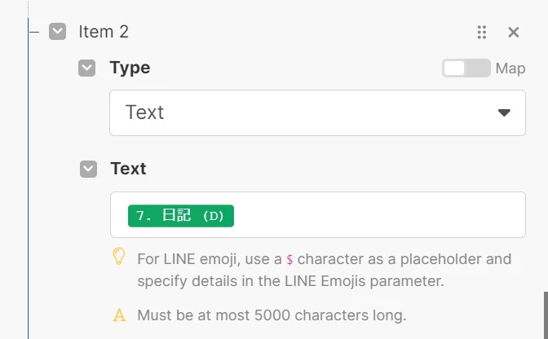Screen dimensions: 548x339
Task: Click the lightbulb hint icon
Action: tap(118, 256)
